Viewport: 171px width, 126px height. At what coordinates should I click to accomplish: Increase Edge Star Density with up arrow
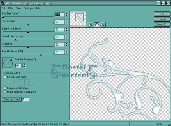[67, 28]
